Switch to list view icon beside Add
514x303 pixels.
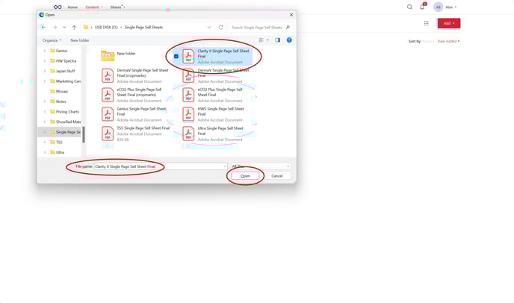tap(426, 23)
